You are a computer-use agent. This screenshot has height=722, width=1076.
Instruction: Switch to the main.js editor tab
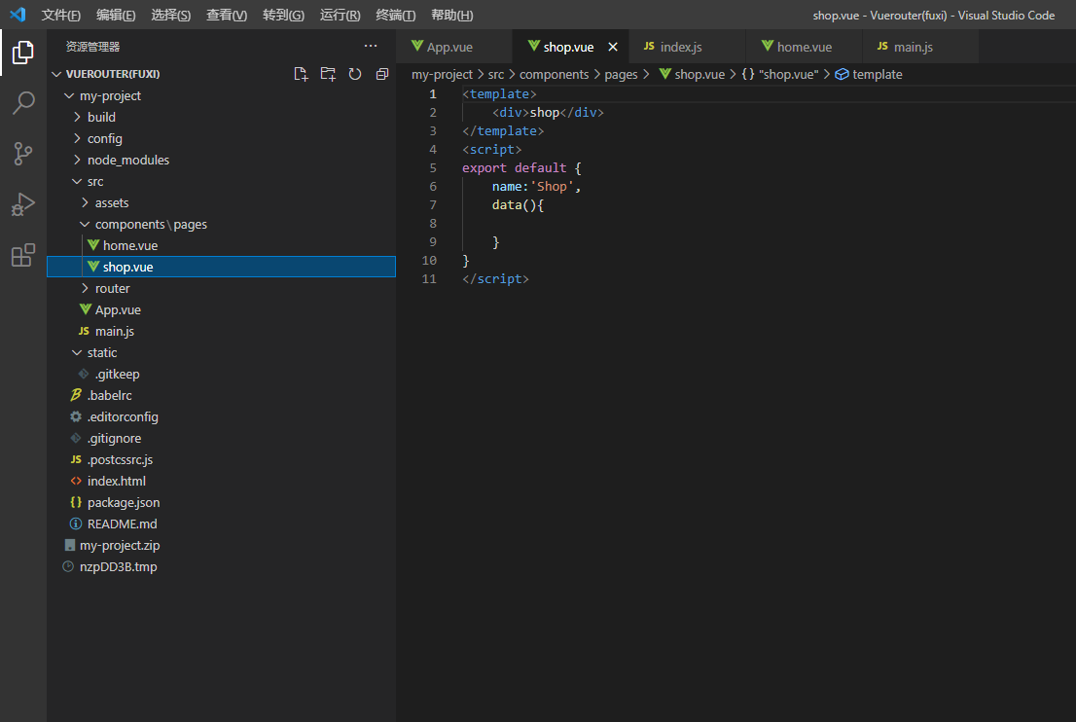pyautogui.click(x=920, y=47)
